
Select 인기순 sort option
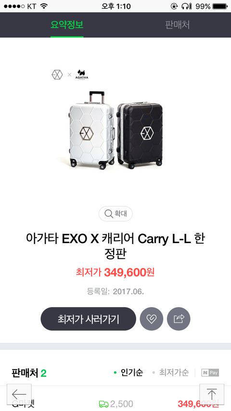(128, 372)
